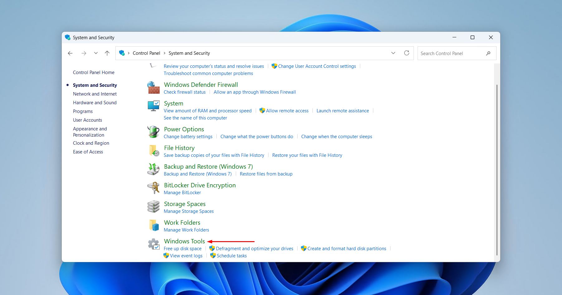Click Launch remote assistance
562x295 pixels.
343,111
